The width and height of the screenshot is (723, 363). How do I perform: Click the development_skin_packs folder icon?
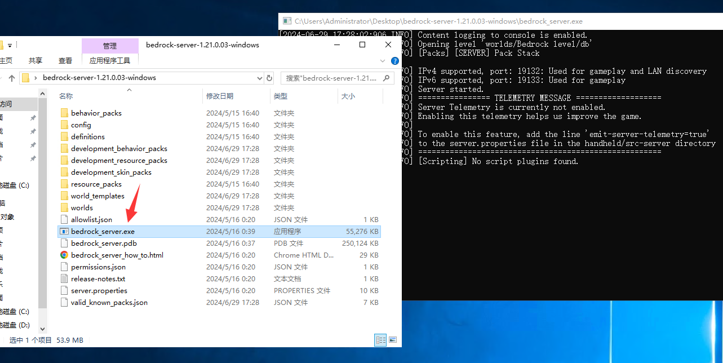[x=64, y=172]
